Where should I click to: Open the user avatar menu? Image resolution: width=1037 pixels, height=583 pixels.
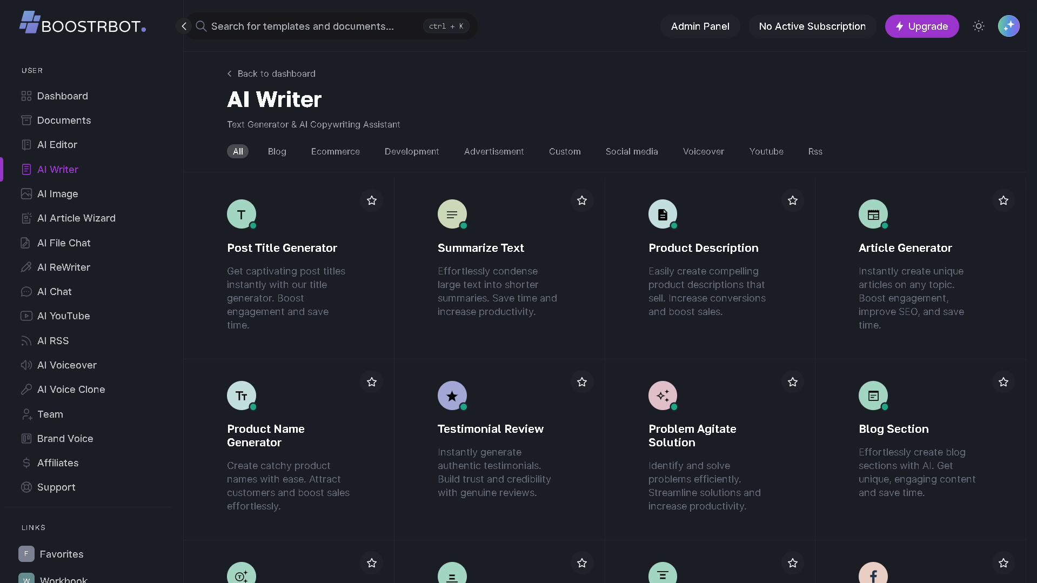[1008, 26]
